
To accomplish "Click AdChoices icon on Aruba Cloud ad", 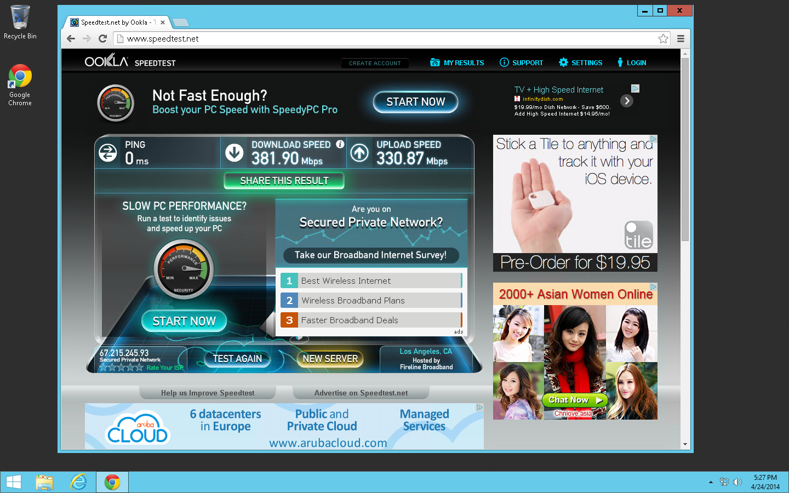I will (x=479, y=407).
